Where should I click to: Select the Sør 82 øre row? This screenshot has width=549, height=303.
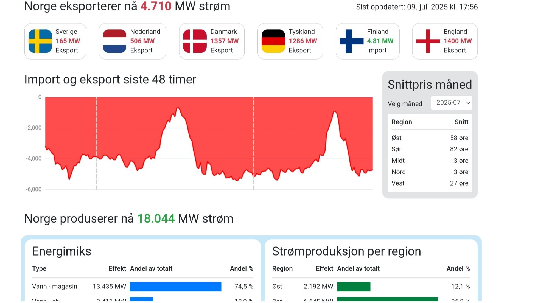click(x=430, y=149)
